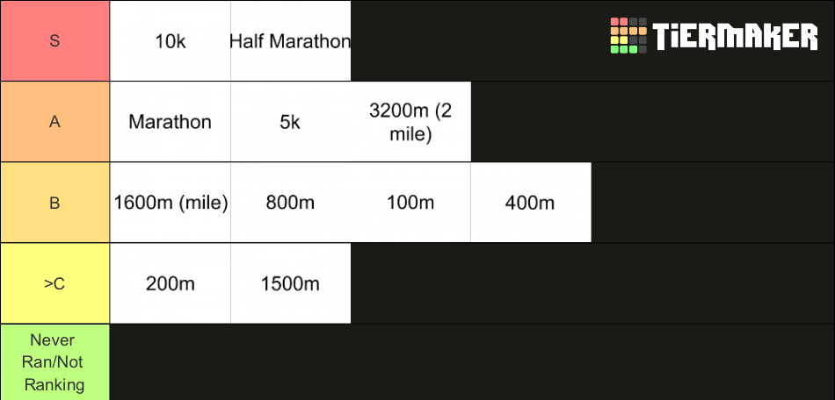Select the yellow >C tier label
The height and width of the screenshot is (400, 835).
click(x=54, y=283)
